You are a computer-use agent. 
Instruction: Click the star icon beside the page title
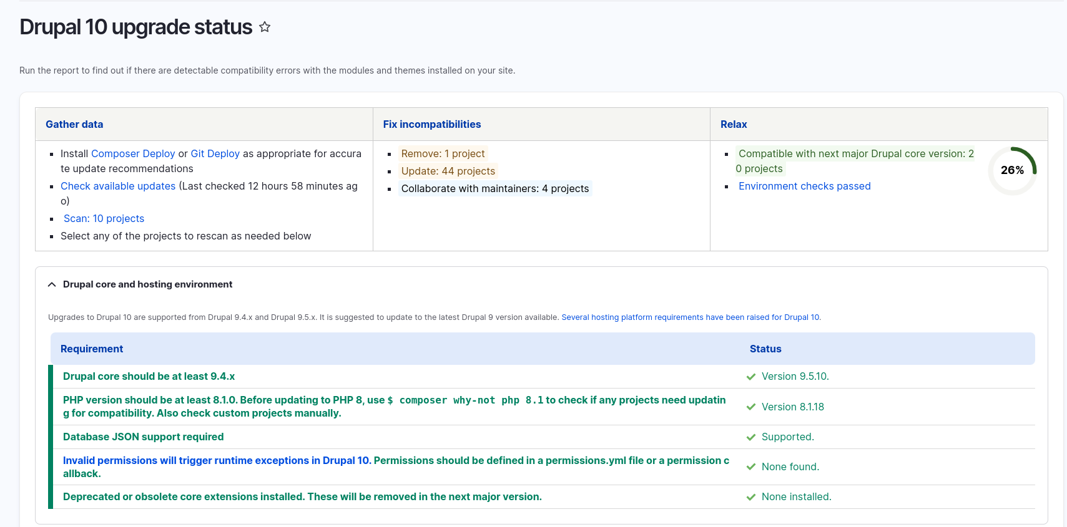(265, 27)
